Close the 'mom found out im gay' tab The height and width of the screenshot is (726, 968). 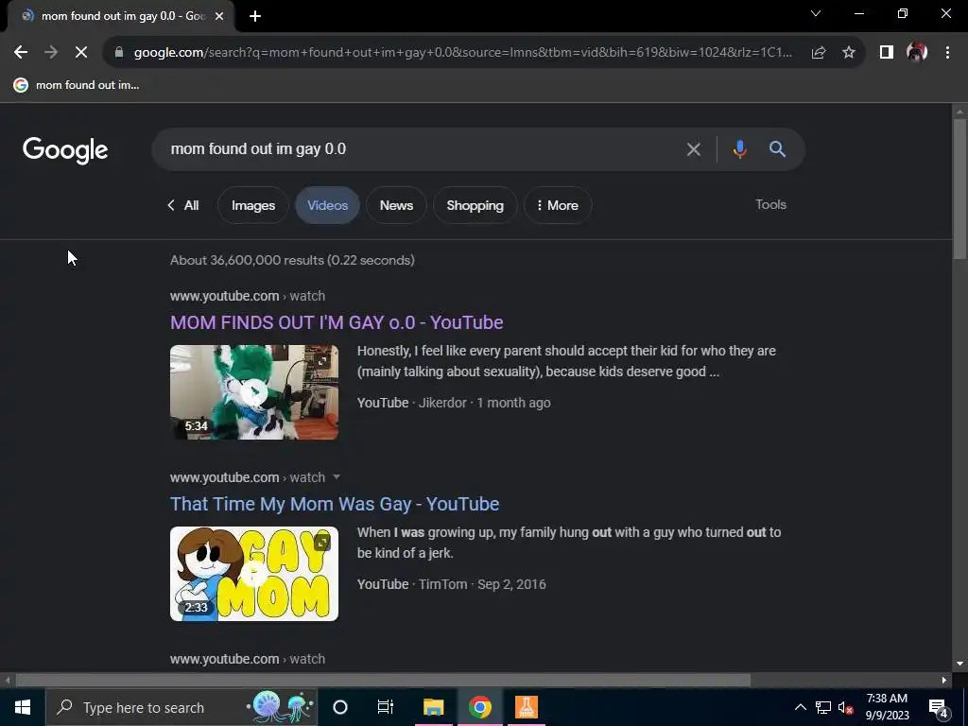[x=219, y=17]
